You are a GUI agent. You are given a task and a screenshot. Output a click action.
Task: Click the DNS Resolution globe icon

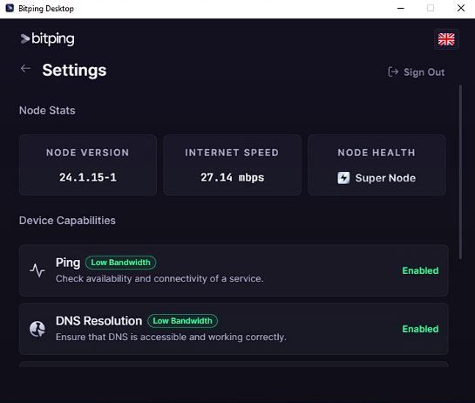pyautogui.click(x=37, y=329)
